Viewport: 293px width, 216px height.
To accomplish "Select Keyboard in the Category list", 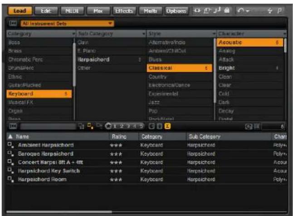I will pyautogui.click(x=39, y=93).
